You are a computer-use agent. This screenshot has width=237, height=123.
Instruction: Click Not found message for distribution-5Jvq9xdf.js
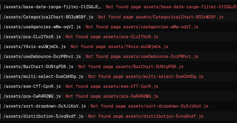[146, 116]
